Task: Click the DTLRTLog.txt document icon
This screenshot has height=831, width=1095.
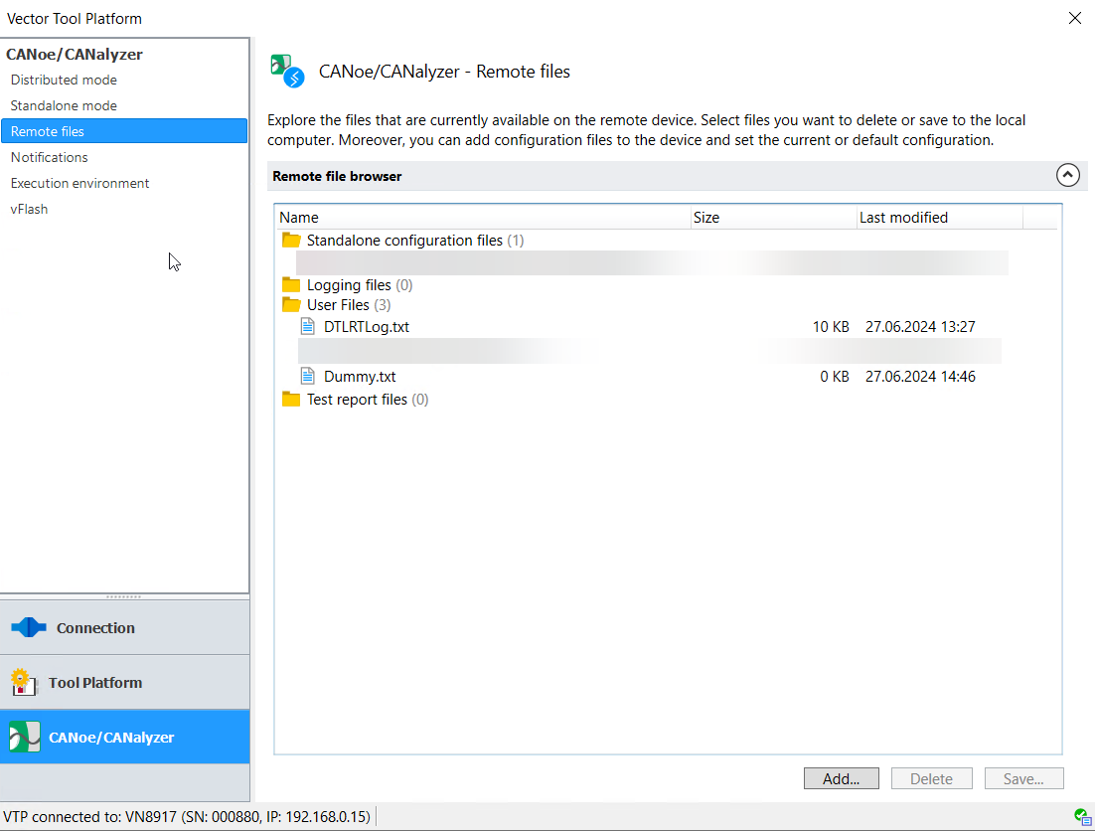Action: click(307, 326)
